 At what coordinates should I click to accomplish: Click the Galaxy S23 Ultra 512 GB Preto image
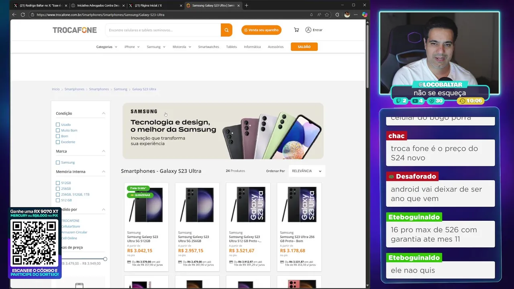pos(248,205)
